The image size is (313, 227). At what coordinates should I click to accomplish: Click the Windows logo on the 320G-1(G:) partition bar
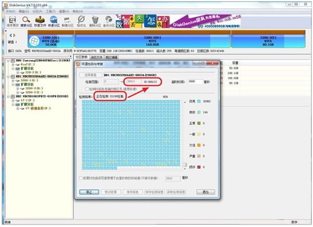[x=34, y=41]
